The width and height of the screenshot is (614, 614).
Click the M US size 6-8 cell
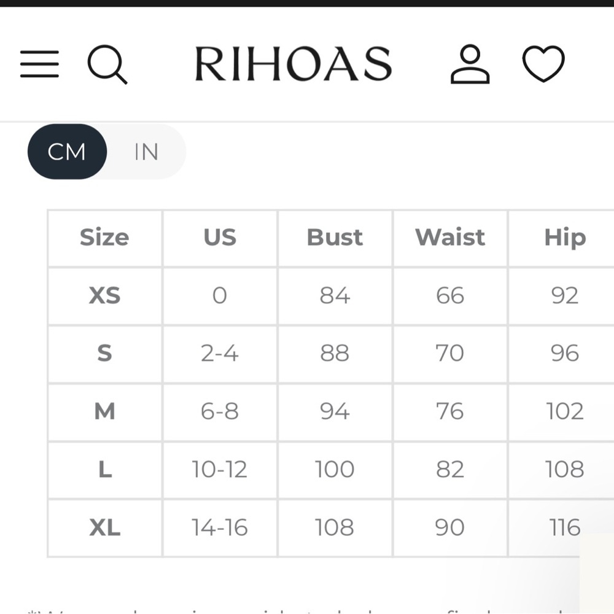point(220,411)
